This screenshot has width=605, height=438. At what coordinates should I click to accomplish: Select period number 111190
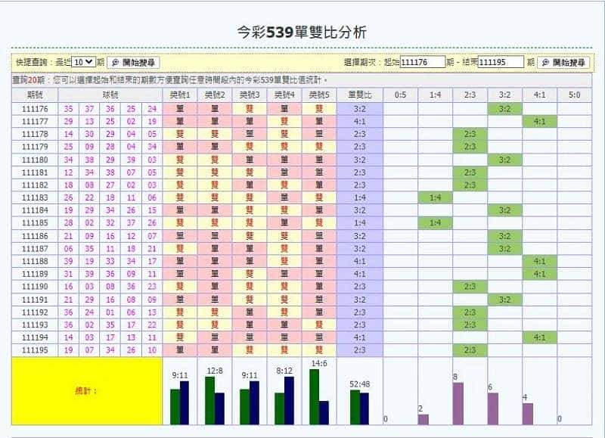click(35, 287)
